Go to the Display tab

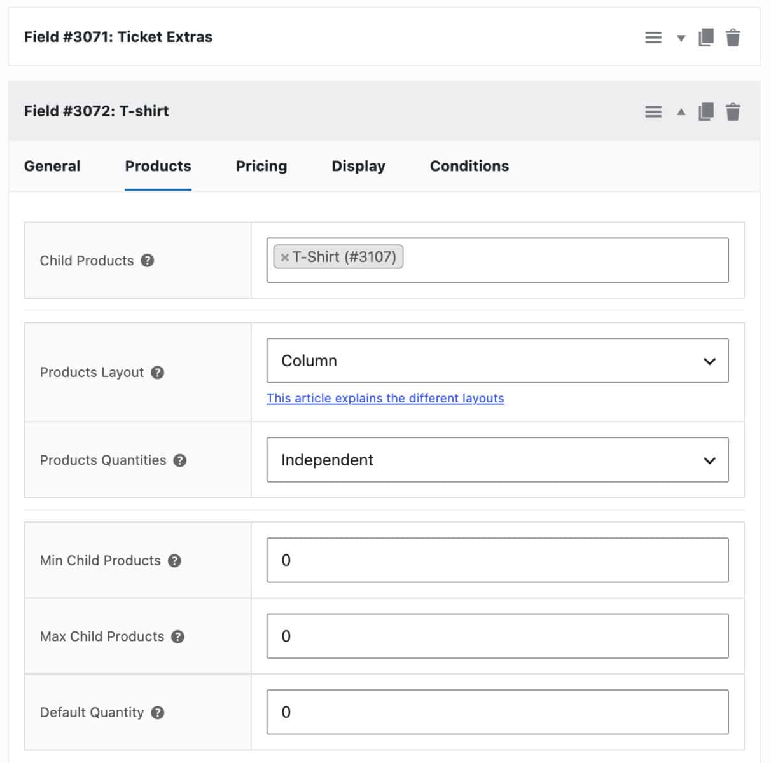click(x=358, y=166)
